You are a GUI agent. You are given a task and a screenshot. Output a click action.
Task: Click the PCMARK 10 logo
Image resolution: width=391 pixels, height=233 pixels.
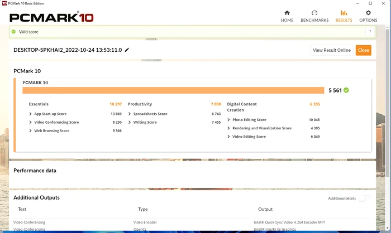coord(51,17)
